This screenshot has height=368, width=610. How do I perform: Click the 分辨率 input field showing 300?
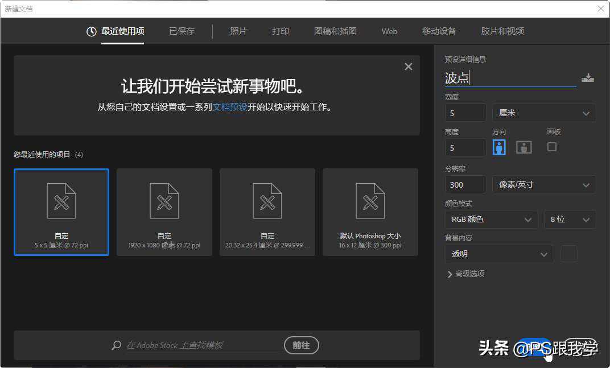click(465, 185)
